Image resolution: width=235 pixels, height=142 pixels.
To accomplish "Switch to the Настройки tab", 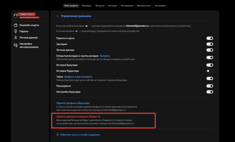I will (160, 6).
